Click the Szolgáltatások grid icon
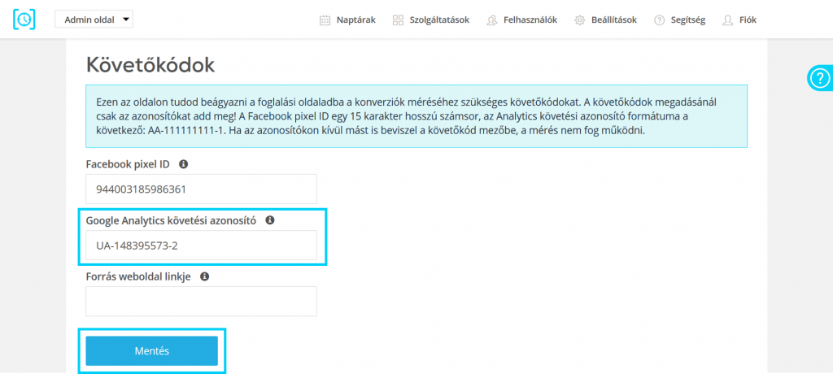The image size is (833, 374). [398, 20]
